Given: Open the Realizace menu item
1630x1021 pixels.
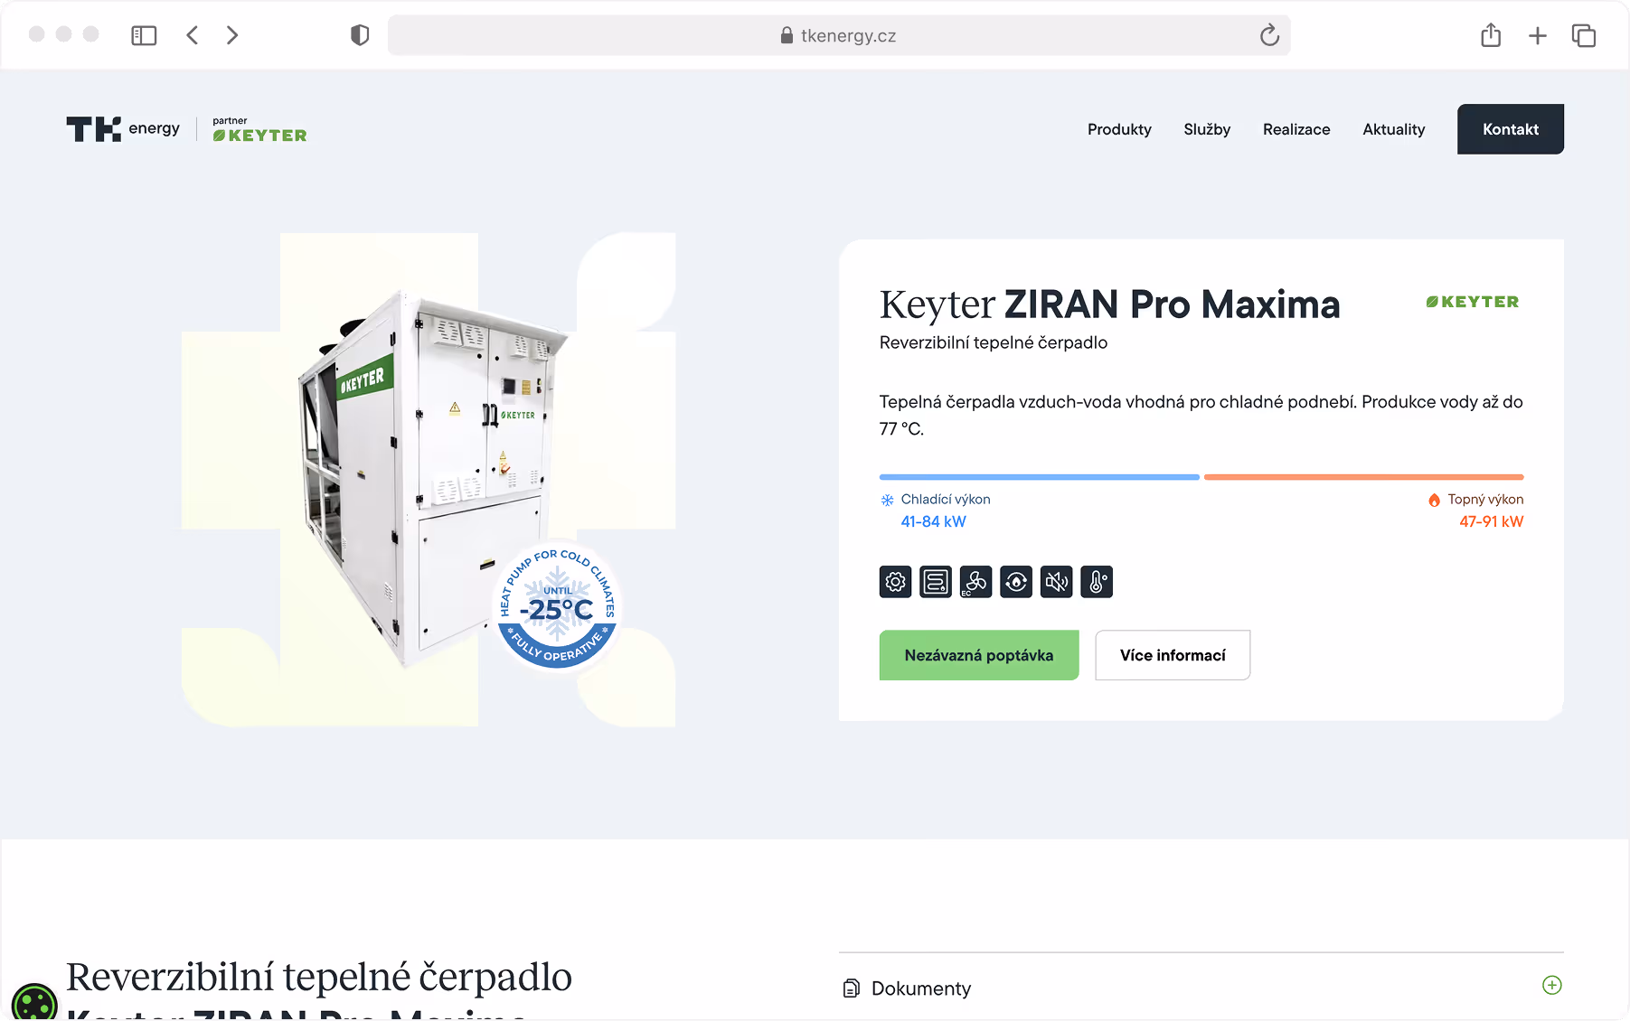Looking at the screenshot, I should pyautogui.click(x=1296, y=129).
